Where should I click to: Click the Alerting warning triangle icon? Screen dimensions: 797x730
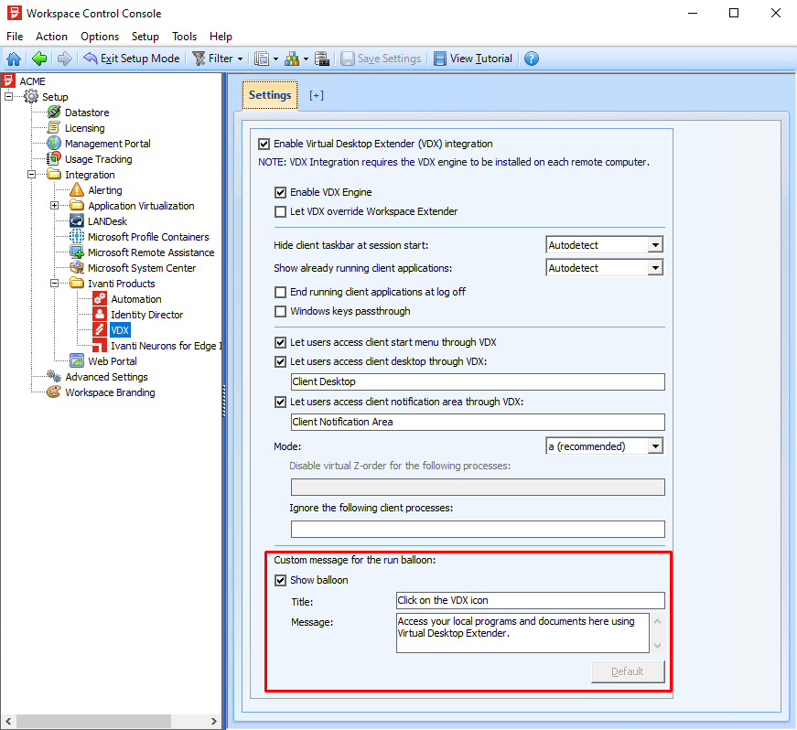(77, 190)
